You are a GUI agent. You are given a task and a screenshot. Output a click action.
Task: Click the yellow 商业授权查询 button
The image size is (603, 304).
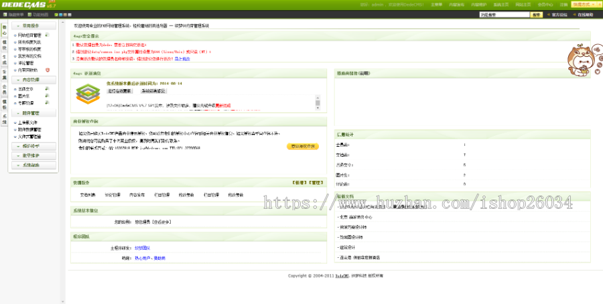(303, 146)
